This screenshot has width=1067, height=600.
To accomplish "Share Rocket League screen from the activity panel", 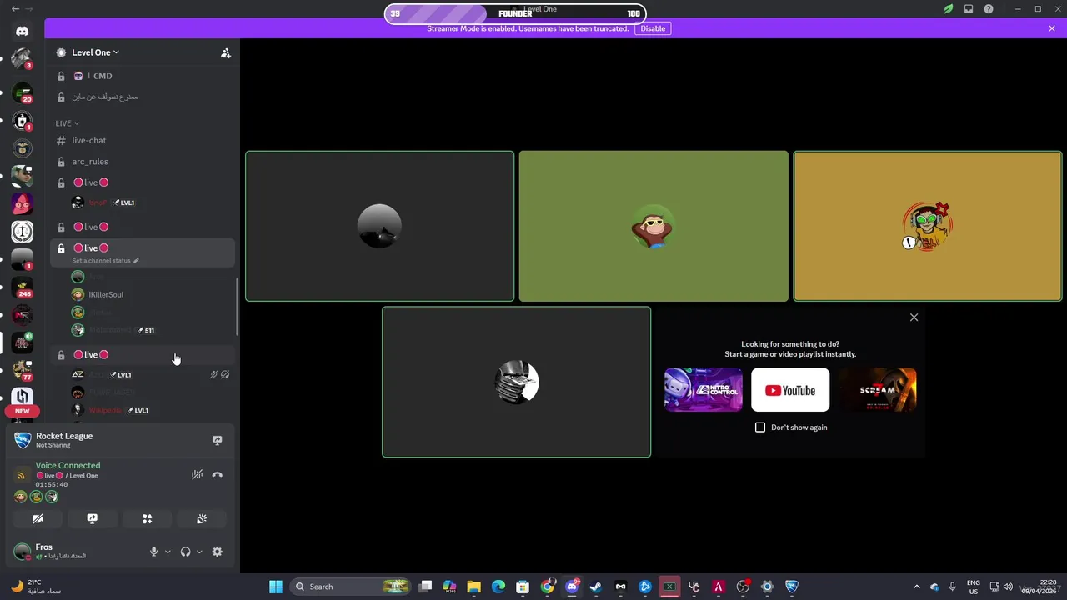I will 217,440.
